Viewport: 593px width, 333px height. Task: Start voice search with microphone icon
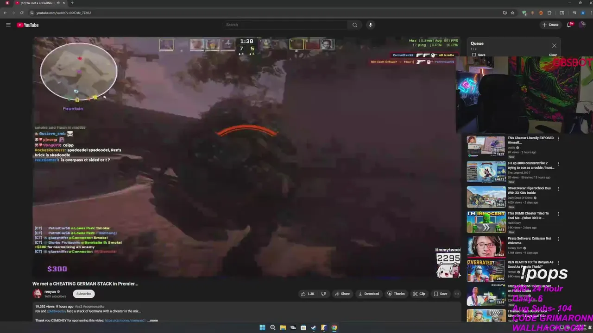tap(370, 25)
